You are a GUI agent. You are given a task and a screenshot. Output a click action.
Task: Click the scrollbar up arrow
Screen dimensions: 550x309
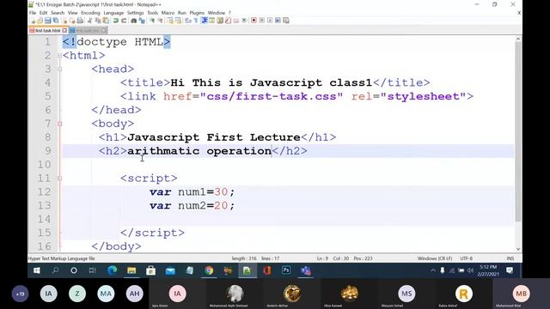pyautogui.click(x=518, y=39)
